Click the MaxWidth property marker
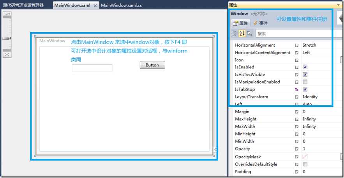Viewport: 344px width, 178px height. (296, 127)
